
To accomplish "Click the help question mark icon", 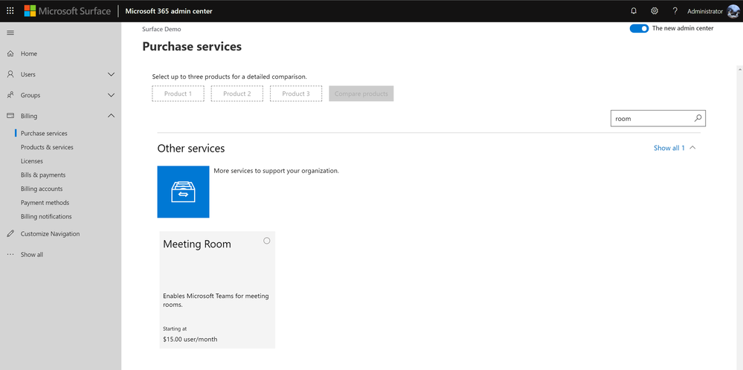I will point(675,11).
